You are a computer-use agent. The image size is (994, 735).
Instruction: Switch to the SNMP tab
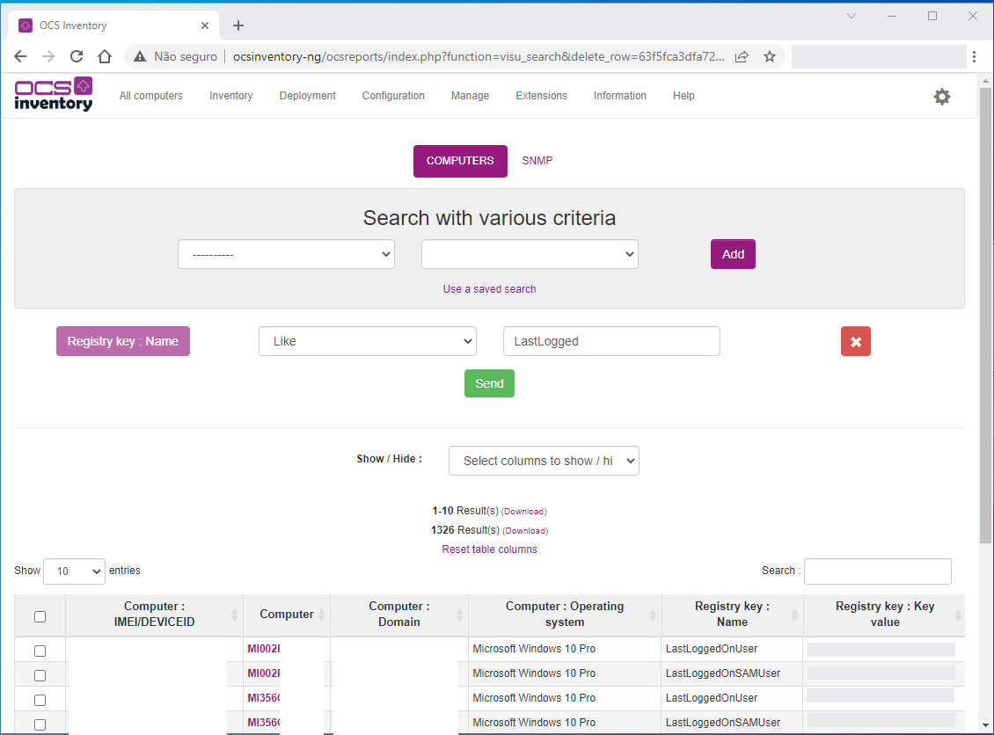[x=537, y=161]
